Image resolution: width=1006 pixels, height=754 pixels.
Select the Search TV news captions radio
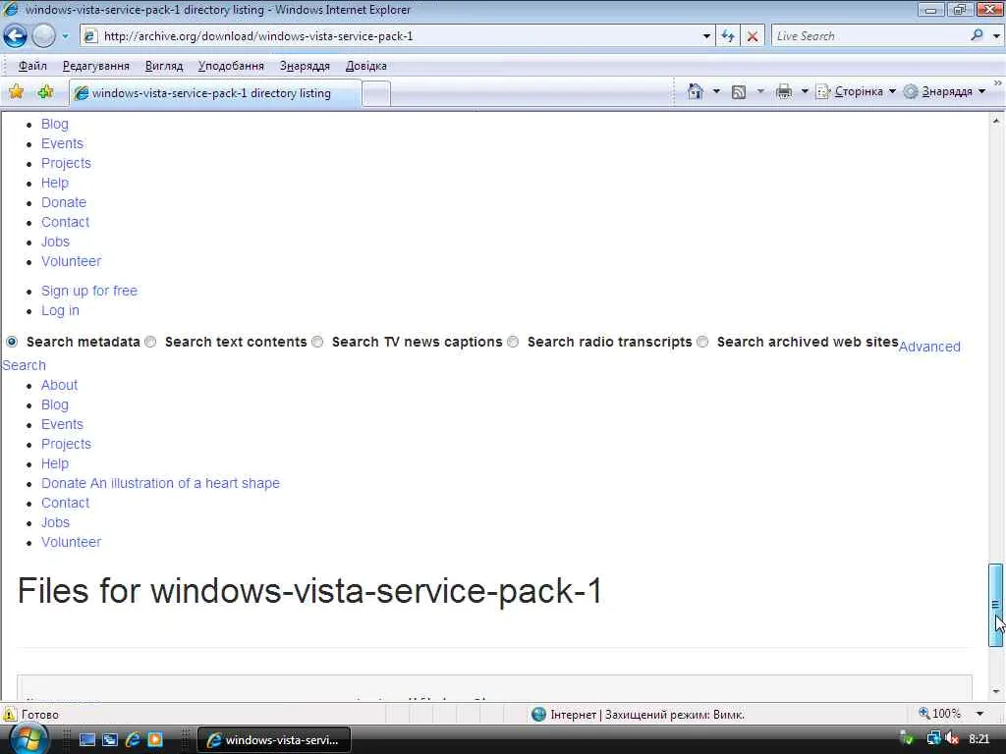click(x=317, y=342)
